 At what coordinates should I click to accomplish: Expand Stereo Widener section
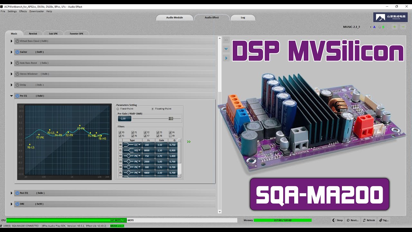(x=12, y=74)
